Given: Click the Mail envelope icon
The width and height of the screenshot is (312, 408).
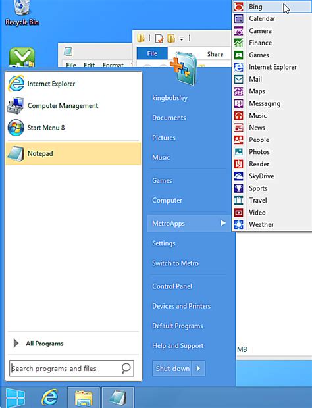Looking at the screenshot, I should (239, 79).
